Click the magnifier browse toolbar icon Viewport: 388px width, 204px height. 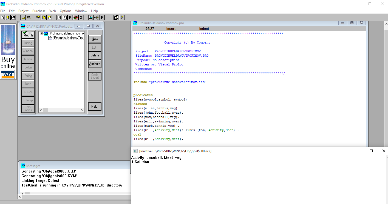click(91, 18)
